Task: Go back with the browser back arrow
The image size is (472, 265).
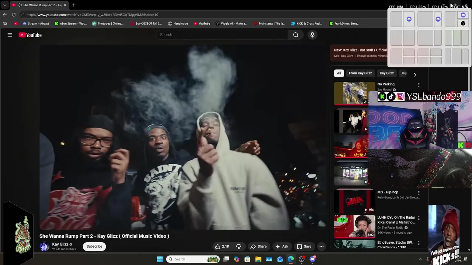Action: 5,15
